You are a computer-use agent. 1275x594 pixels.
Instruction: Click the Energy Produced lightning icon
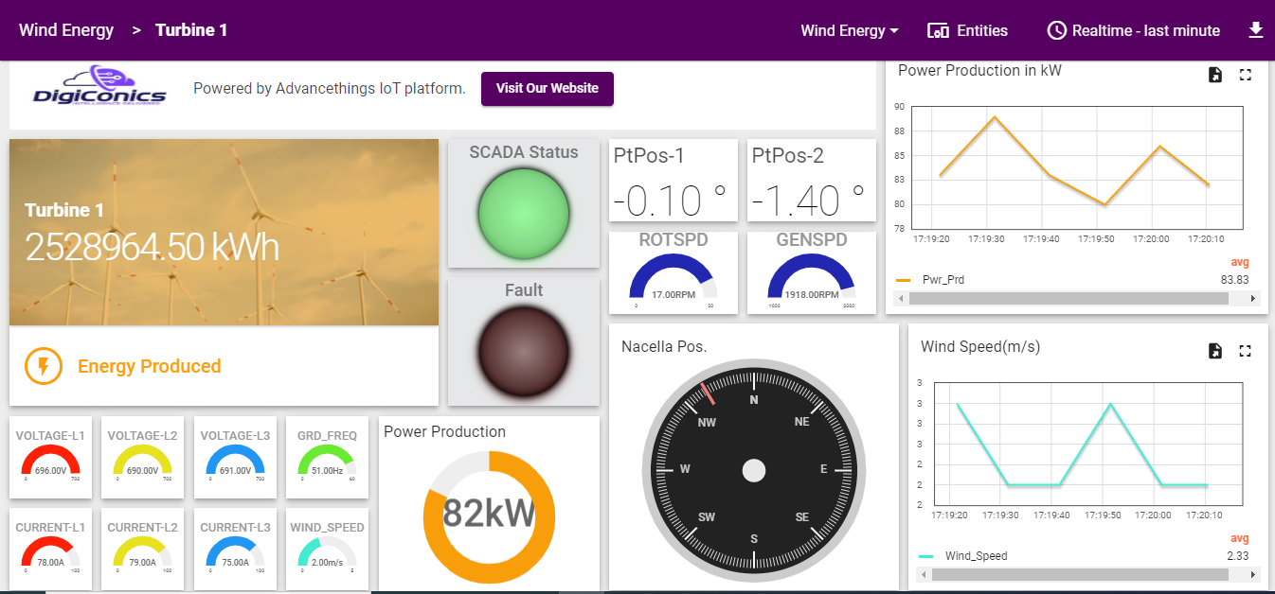click(x=43, y=366)
